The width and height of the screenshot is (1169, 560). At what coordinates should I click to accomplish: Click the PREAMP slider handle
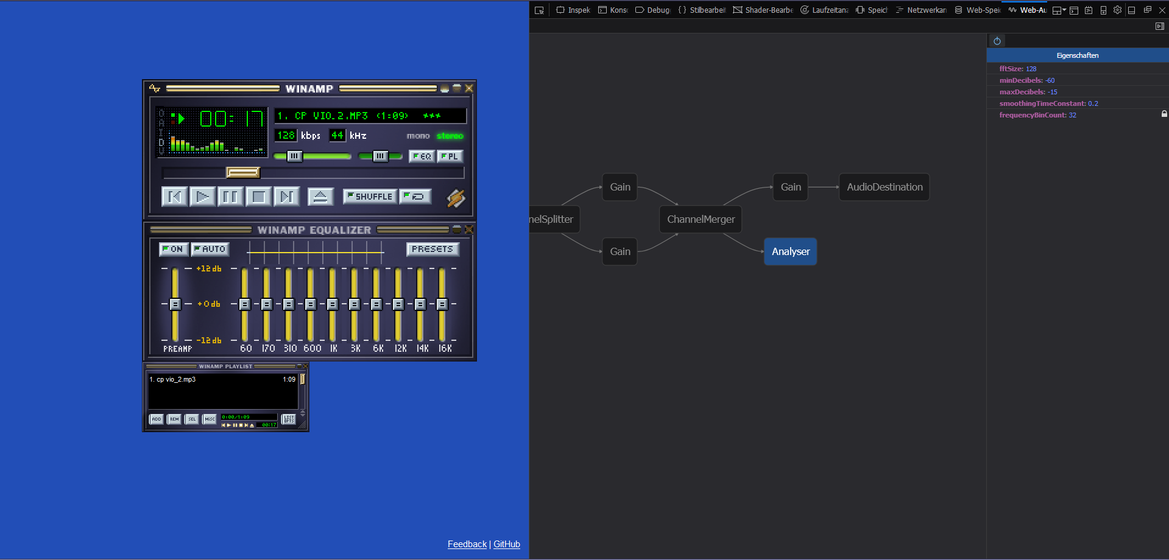175,304
